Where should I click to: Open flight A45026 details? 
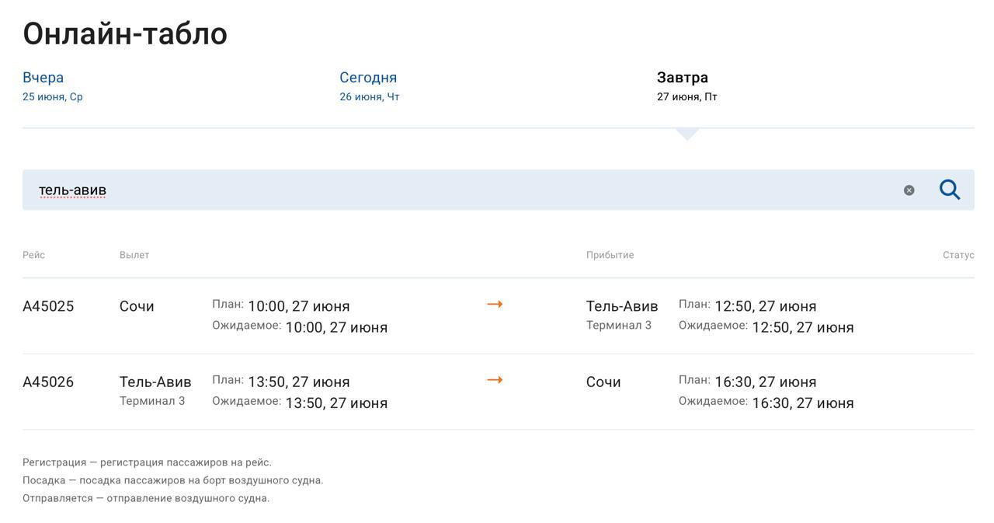(x=48, y=382)
